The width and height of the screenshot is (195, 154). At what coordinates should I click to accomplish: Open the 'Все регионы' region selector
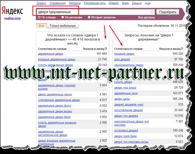coord(146,18)
